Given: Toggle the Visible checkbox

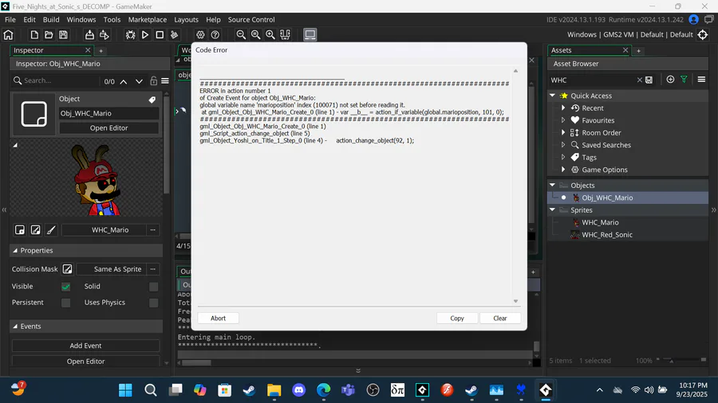Looking at the screenshot, I should [x=66, y=287].
